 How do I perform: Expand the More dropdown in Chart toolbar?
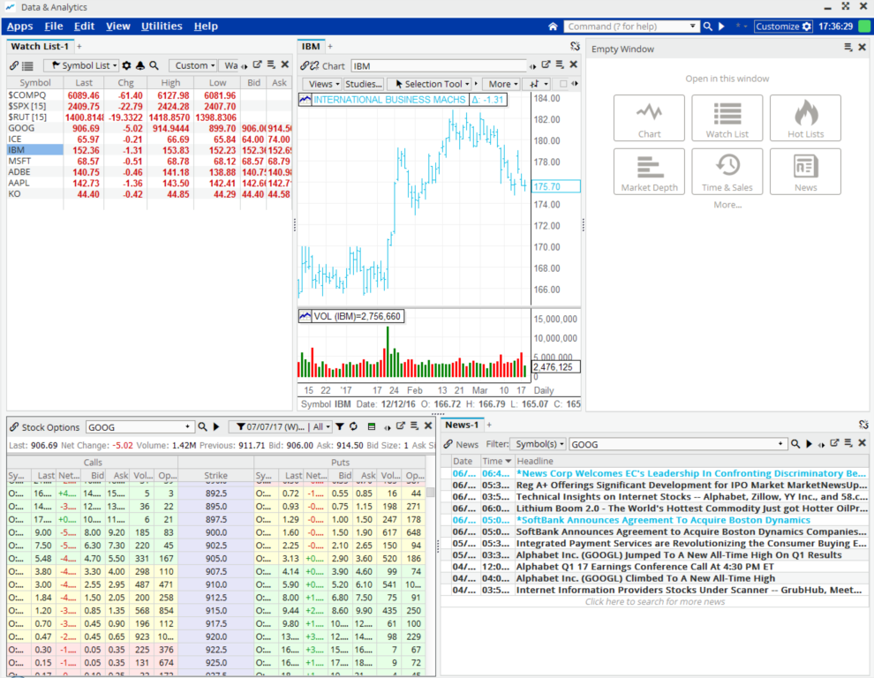(503, 84)
